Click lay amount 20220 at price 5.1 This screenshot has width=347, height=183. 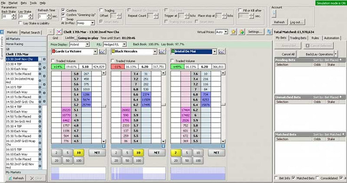pyautogui.click(x=66, y=110)
